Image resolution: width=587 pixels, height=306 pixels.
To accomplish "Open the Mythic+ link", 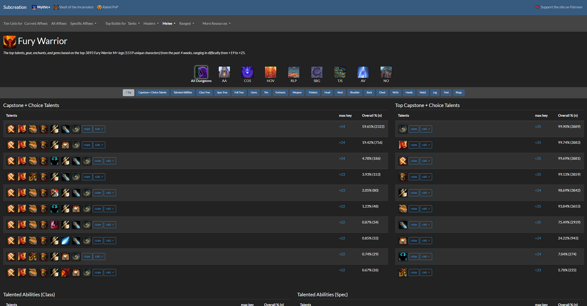I will pyautogui.click(x=41, y=7).
